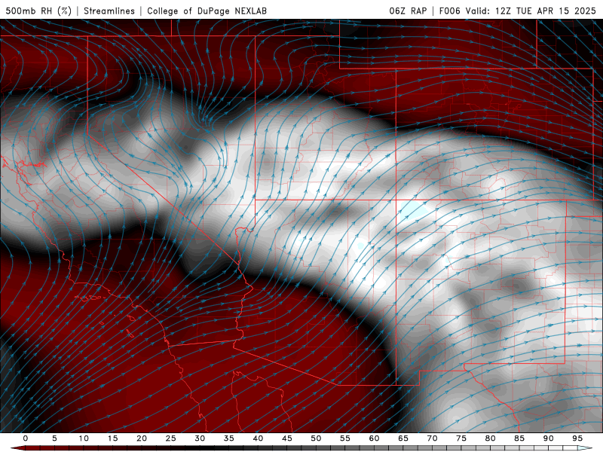Click the '5' colorbar scale label
Screen dimensions: 603x452
tap(54, 438)
